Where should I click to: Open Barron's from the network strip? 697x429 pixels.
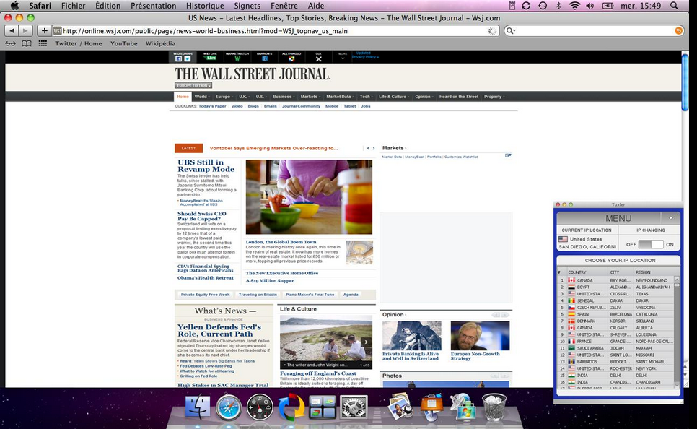[265, 56]
